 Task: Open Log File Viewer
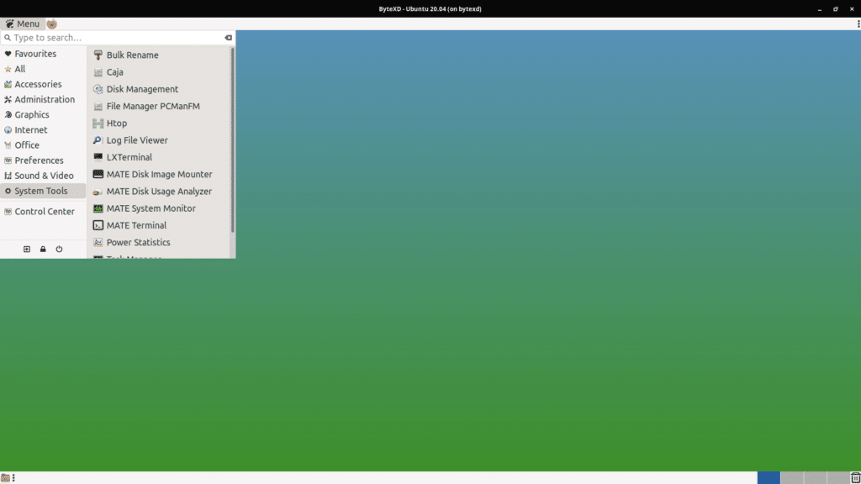click(x=136, y=140)
